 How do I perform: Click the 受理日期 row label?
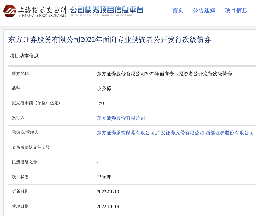click(x=20, y=206)
